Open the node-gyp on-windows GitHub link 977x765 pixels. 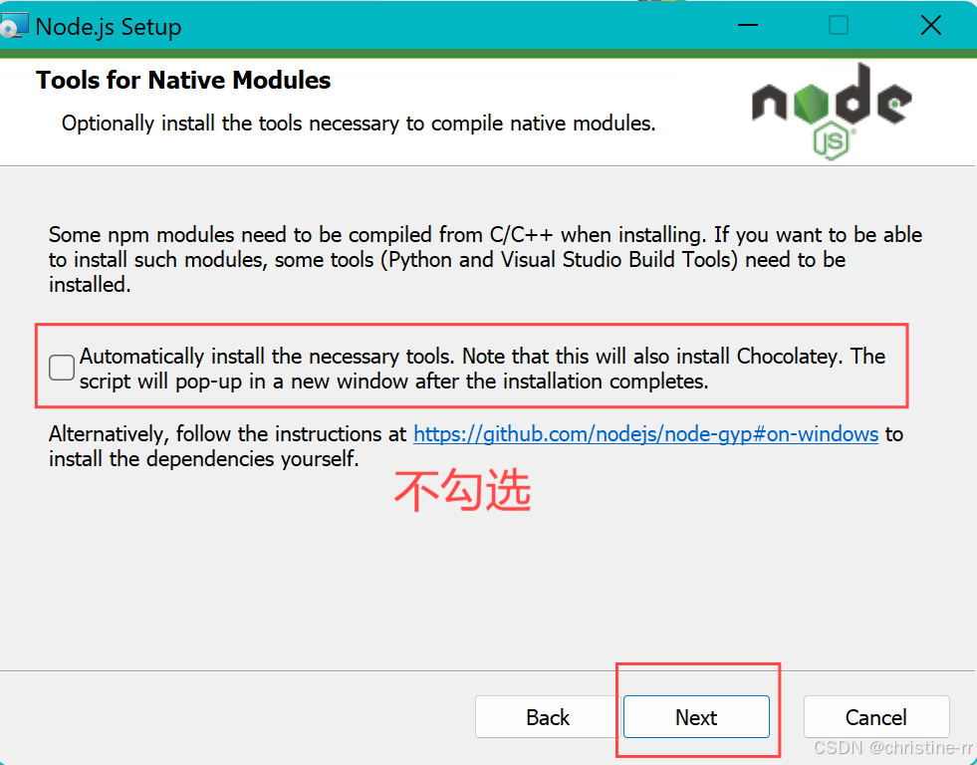coord(645,434)
